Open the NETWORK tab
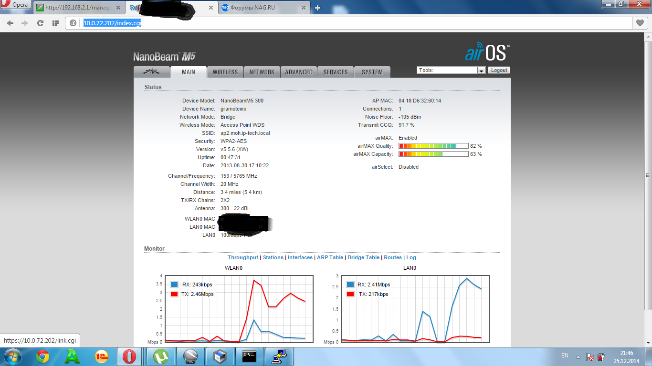Viewport: 652px width, 366px height. coord(262,72)
